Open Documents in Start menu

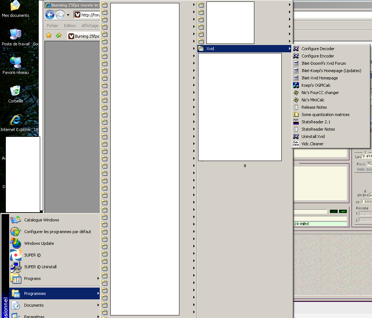point(54,305)
